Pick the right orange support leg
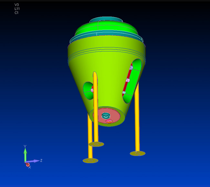Viewport: 210px width, 187px height. 137,119
